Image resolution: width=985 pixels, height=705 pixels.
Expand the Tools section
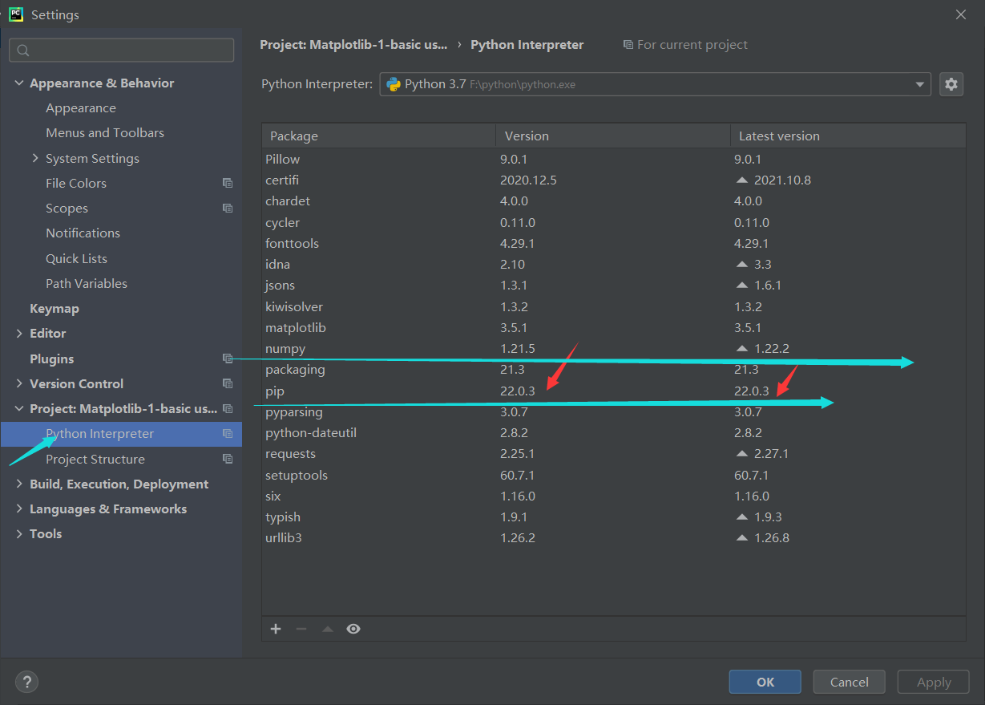(x=19, y=534)
